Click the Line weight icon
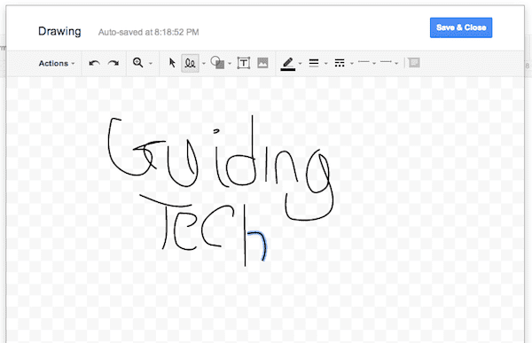The image size is (532, 343). [314, 63]
